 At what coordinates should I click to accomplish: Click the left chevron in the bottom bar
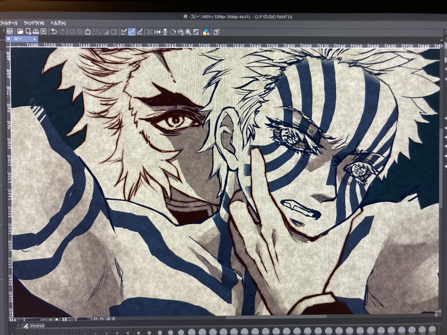click(x=113, y=319)
